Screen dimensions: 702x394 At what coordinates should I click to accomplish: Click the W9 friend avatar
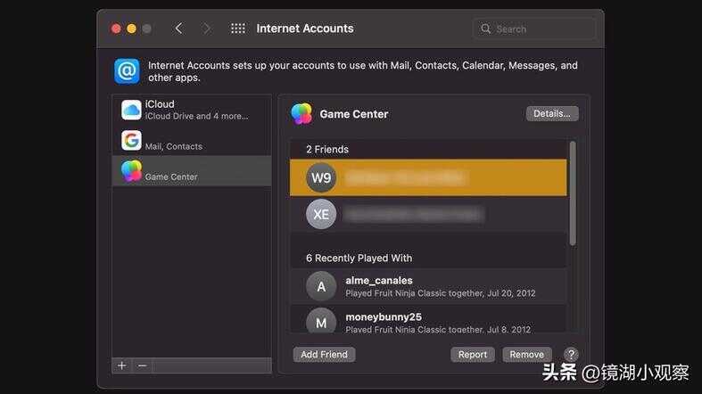pyautogui.click(x=321, y=177)
